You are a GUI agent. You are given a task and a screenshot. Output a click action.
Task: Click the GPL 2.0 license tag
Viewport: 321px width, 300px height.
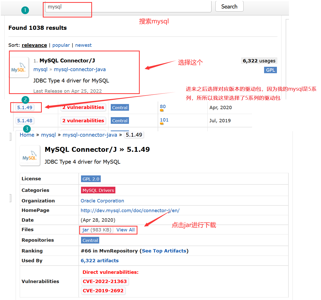point(91,179)
